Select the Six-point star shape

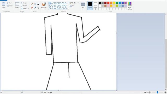(x=58, y=8)
